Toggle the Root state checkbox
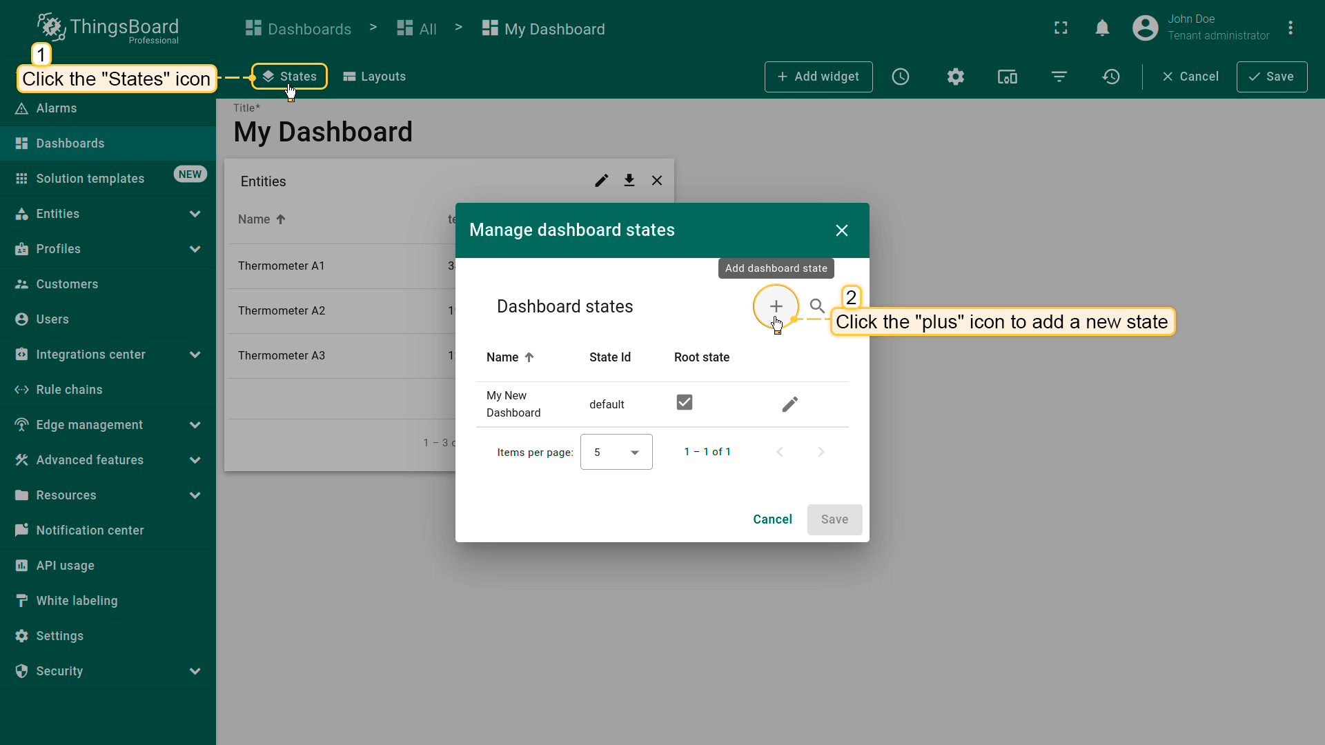This screenshot has height=745, width=1325. pyautogui.click(x=684, y=402)
